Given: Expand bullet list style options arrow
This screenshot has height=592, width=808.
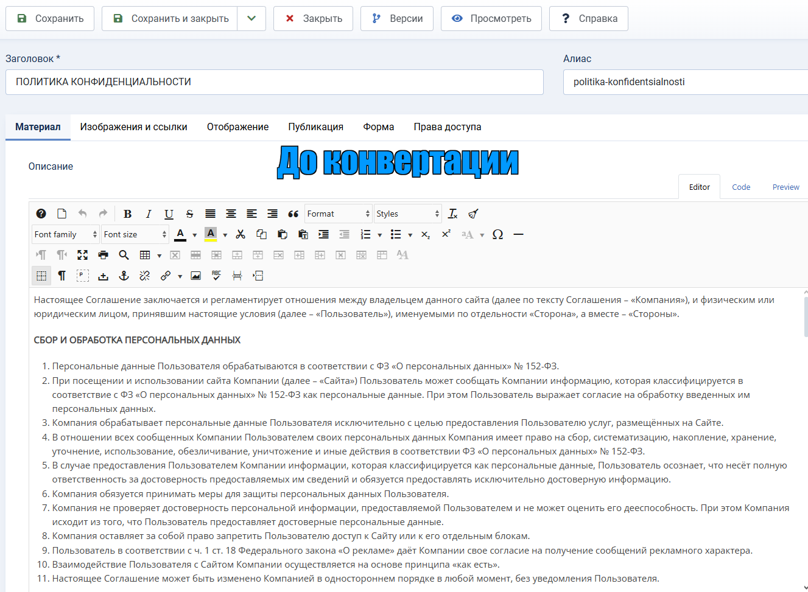Looking at the screenshot, I should tap(410, 235).
